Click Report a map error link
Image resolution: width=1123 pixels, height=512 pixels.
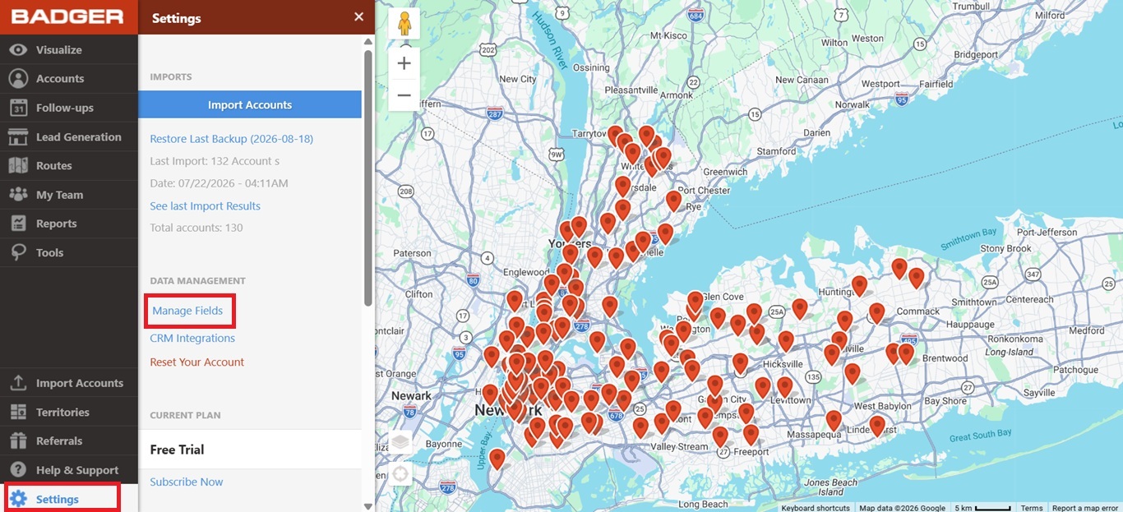pyautogui.click(x=1085, y=508)
